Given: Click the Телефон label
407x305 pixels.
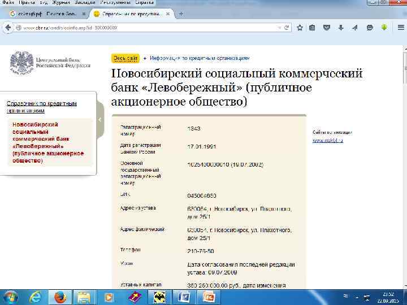Looking at the screenshot, I should click(x=131, y=250).
